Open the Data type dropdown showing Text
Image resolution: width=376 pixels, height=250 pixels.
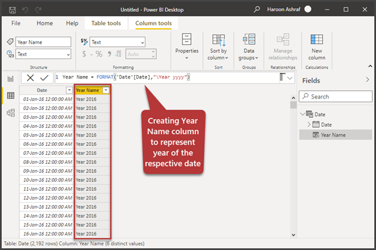tap(43, 54)
